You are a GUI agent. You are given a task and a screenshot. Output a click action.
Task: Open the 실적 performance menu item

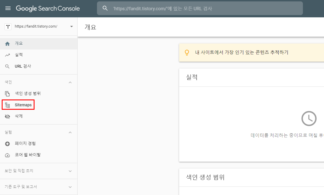pyautogui.click(x=39, y=55)
